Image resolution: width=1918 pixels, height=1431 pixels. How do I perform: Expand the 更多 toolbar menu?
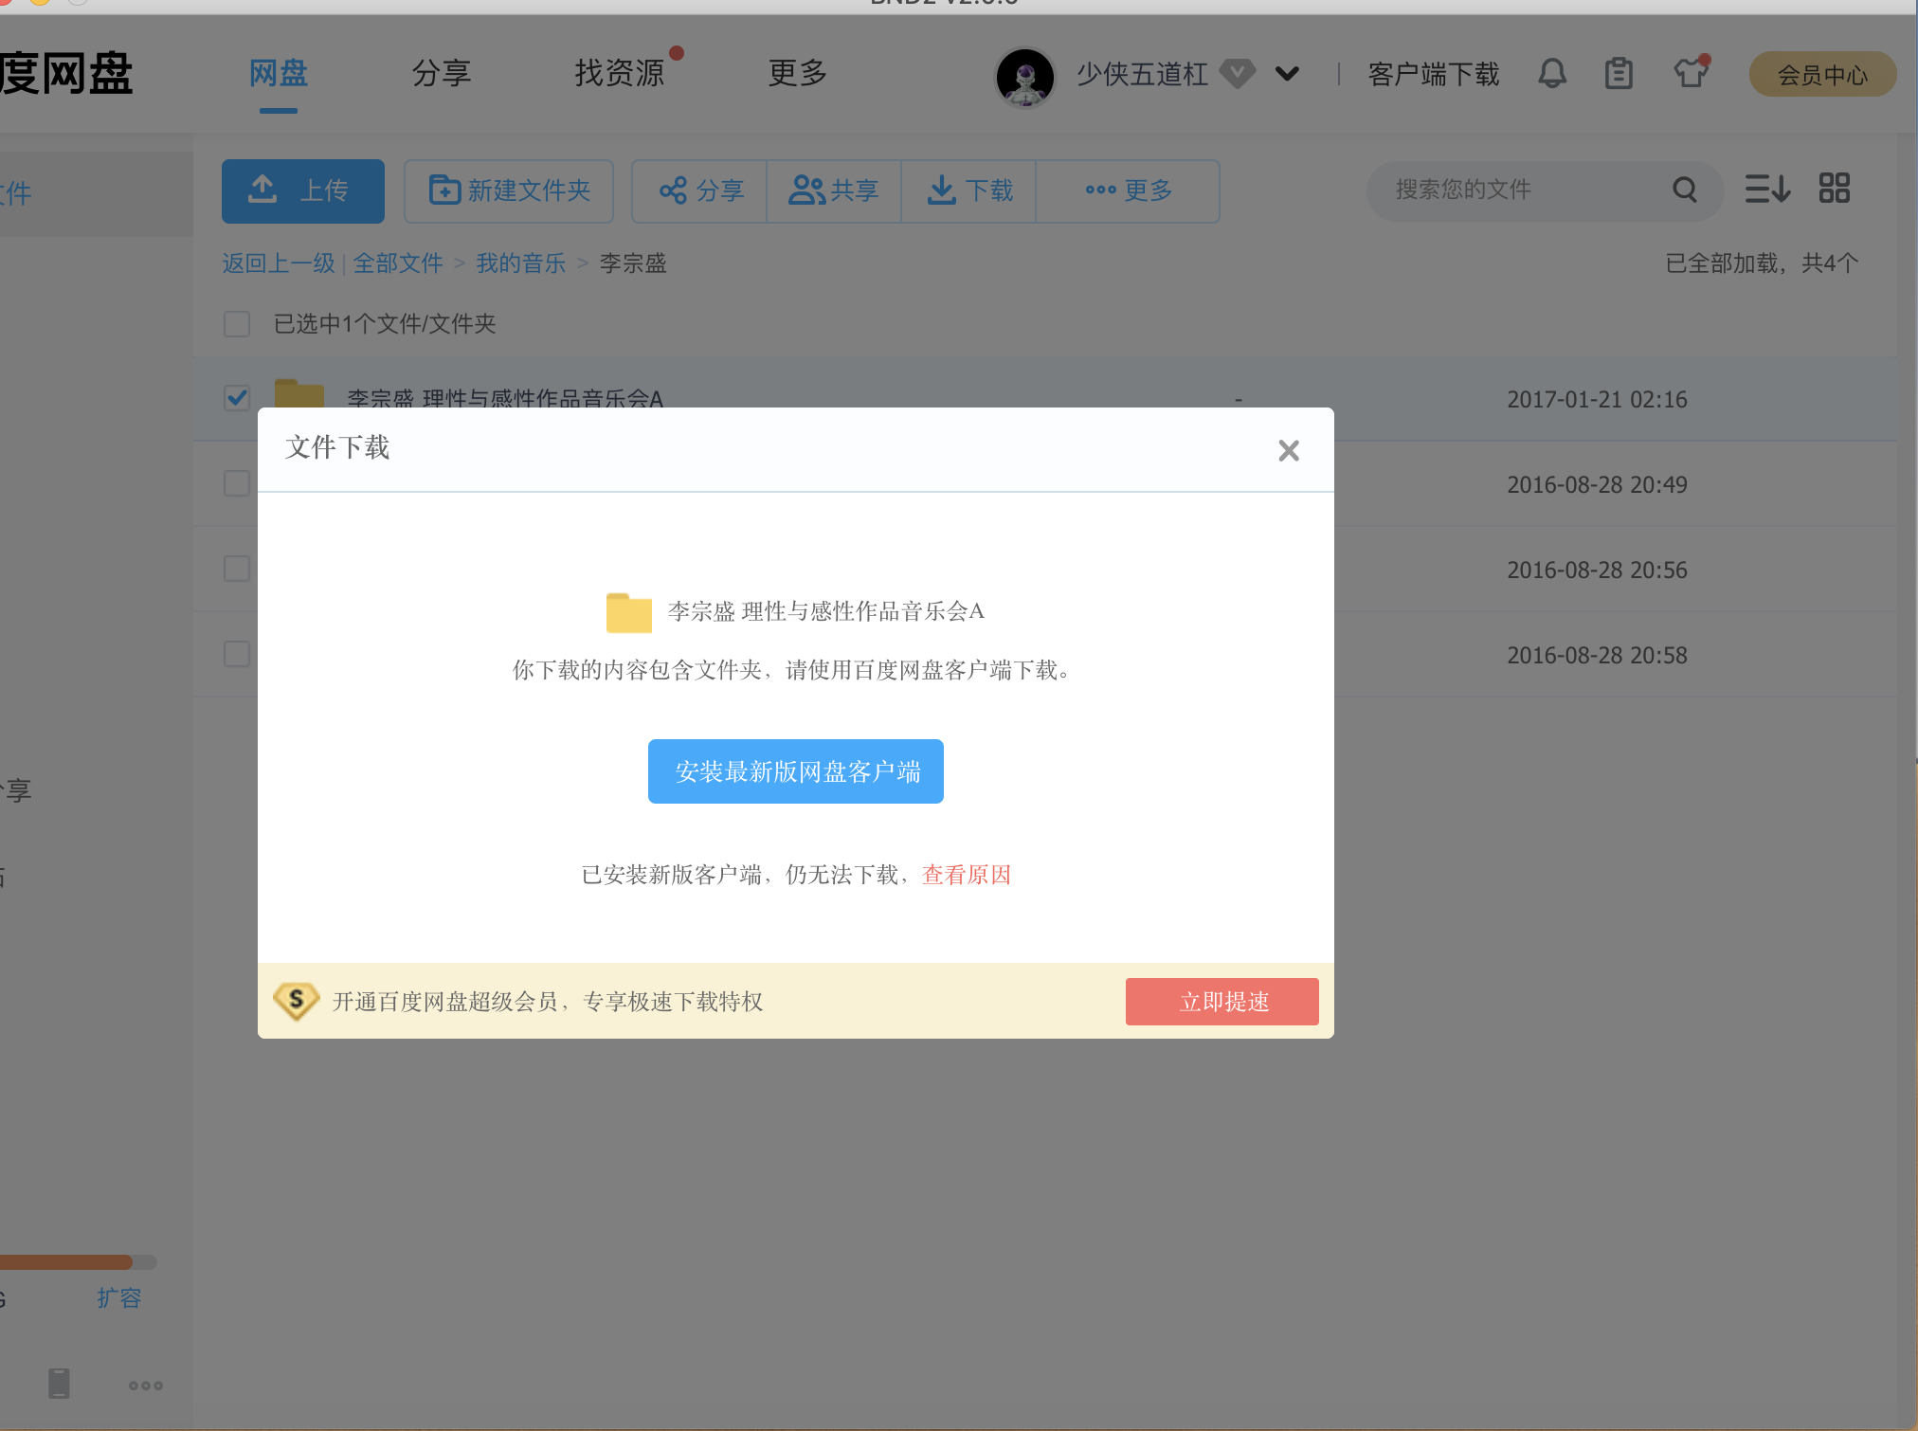[x=1128, y=190]
